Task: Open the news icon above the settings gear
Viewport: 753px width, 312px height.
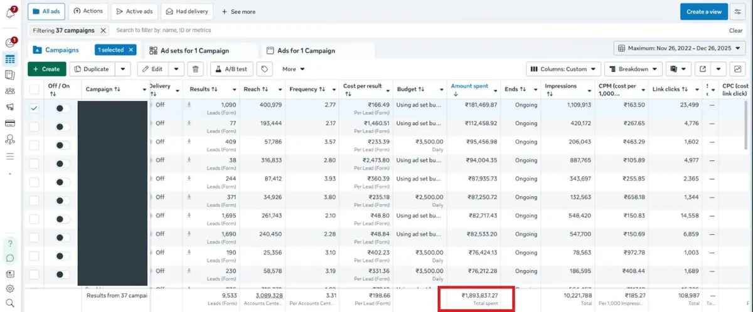Action: pyautogui.click(x=10, y=274)
